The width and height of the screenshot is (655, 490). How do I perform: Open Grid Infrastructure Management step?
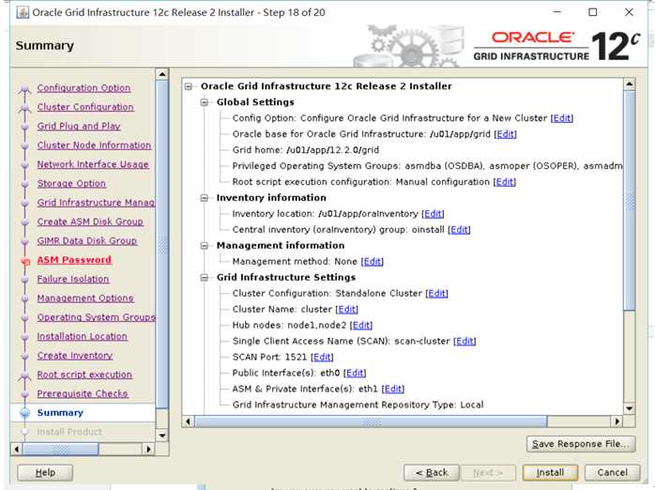(96, 203)
